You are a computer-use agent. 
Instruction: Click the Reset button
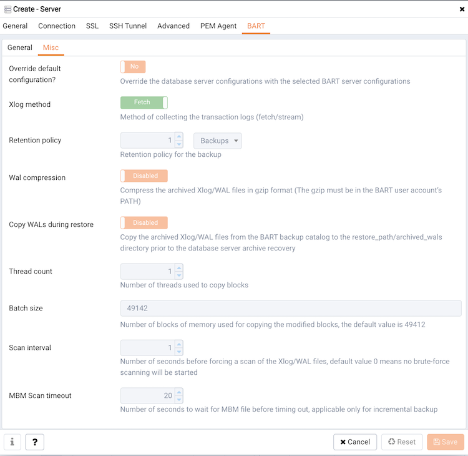[x=402, y=442]
